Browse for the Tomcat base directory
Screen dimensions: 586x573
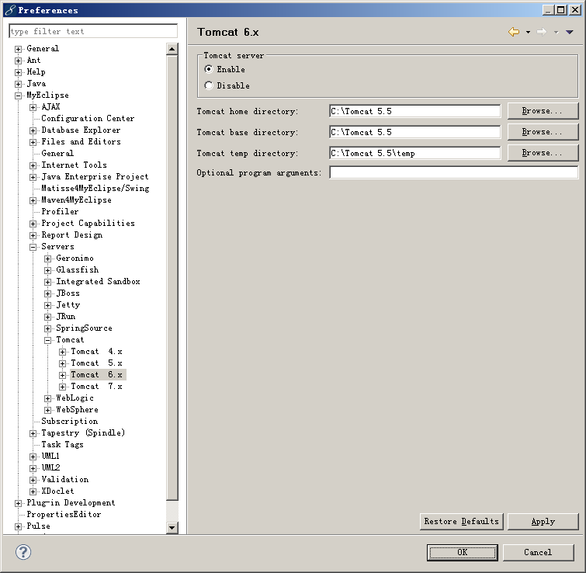[x=543, y=132]
